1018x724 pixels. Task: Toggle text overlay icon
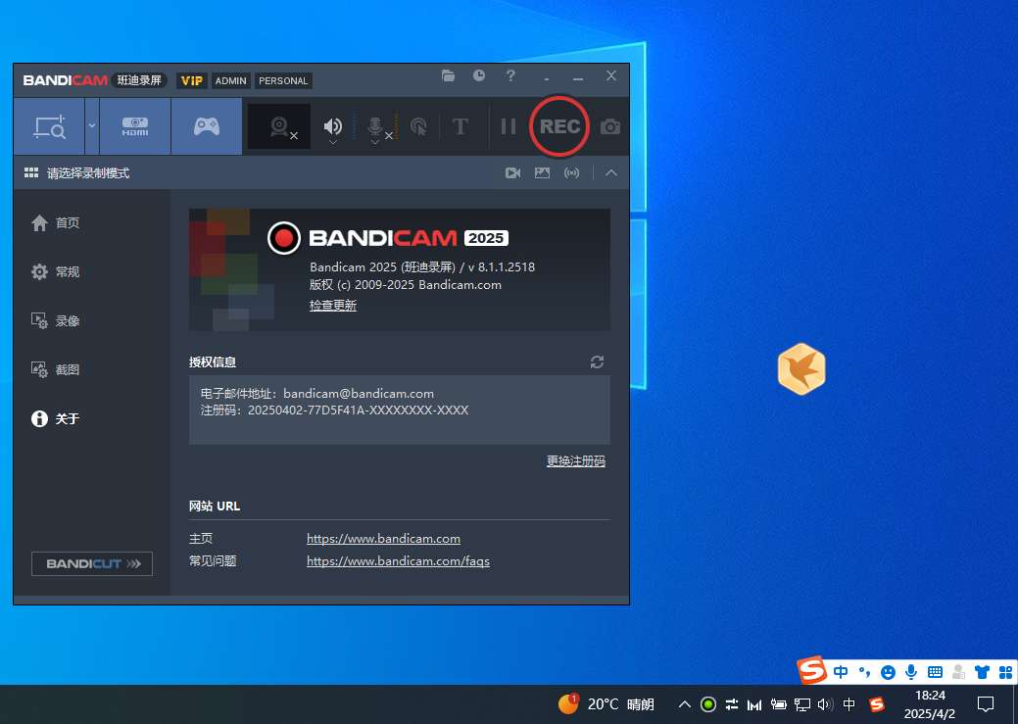point(461,126)
